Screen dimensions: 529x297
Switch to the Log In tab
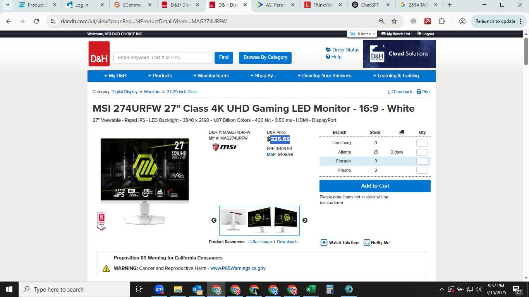coord(84,5)
